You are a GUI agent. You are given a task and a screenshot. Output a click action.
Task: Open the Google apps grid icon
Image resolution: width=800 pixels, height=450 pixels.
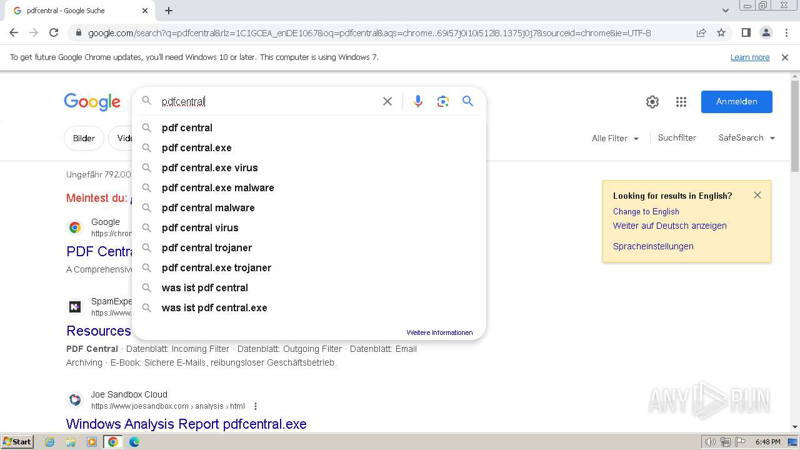(681, 102)
